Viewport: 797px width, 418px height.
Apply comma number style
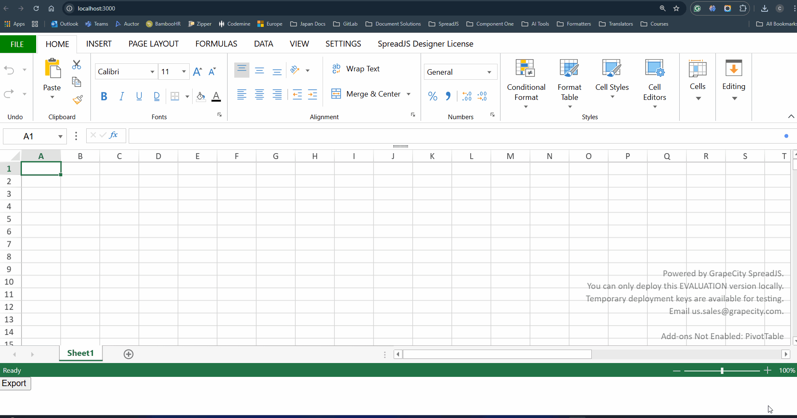pyautogui.click(x=448, y=96)
